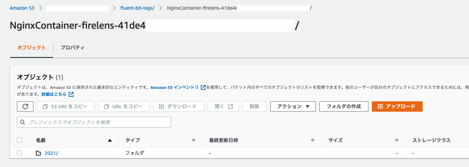The image size is (469, 167).
Task: Open the fluent-bit-logs/ breadcrumb link
Action: 138,8
